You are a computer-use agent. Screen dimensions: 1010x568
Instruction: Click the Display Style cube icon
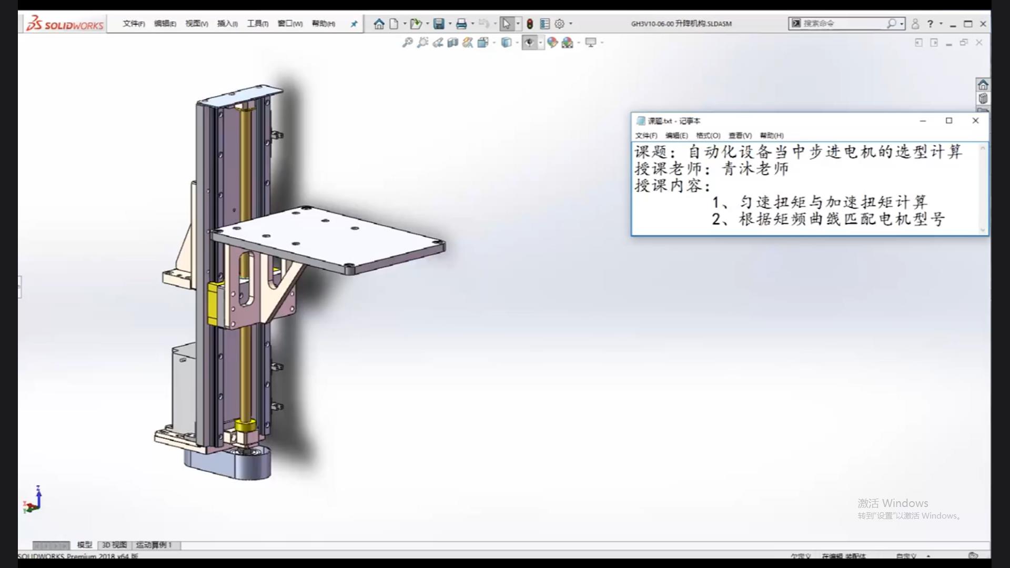pos(506,43)
